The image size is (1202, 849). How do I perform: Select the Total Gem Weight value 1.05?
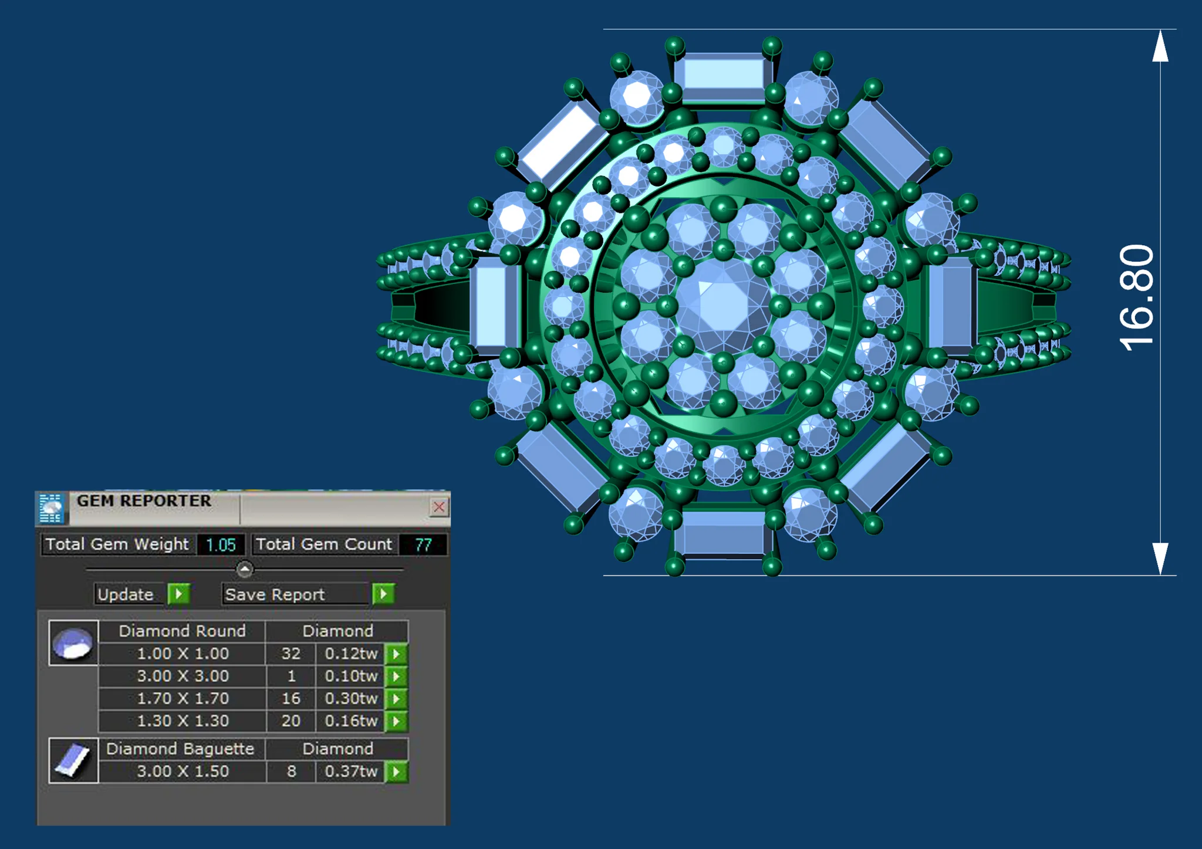pos(221,545)
